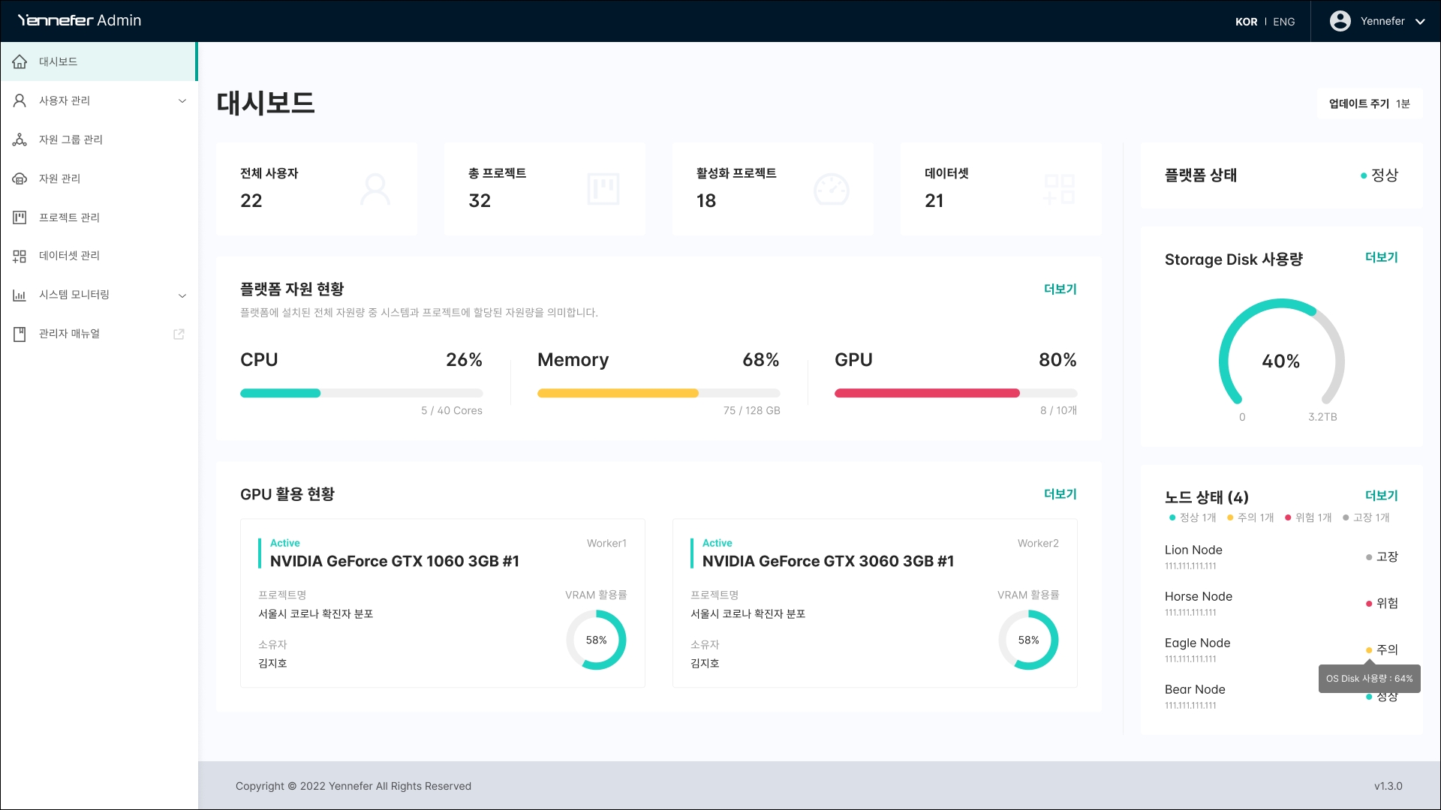The height and width of the screenshot is (810, 1441).
Task: Open the 관리자 매뉴얼 menu item
Action: click(69, 334)
